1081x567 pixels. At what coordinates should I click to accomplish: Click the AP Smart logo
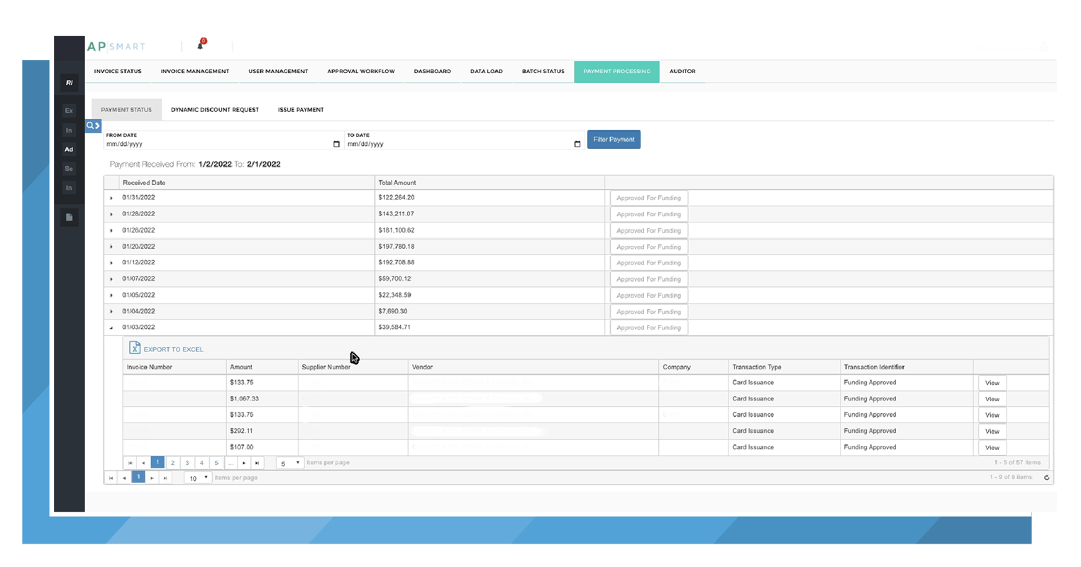[x=116, y=47]
